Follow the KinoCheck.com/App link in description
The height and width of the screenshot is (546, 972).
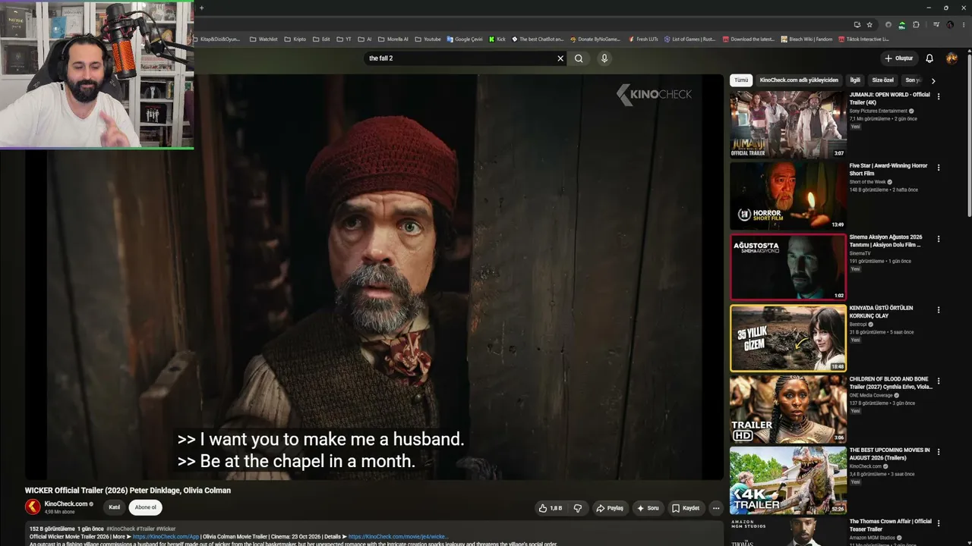tap(166, 537)
